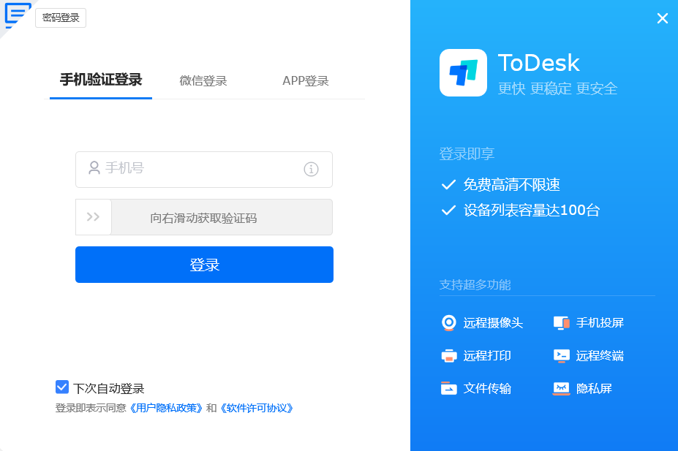This screenshot has width=678, height=451.
Task: Click the 远程摄像头 camera icon
Action: 449,322
